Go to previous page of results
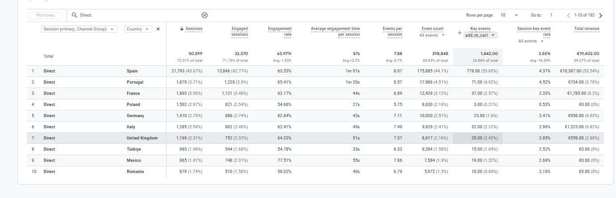Image resolution: width=616 pixels, height=198 pixels. [x=569, y=16]
